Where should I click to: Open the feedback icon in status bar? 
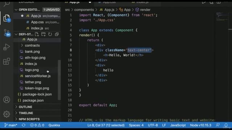pos(217,125)
